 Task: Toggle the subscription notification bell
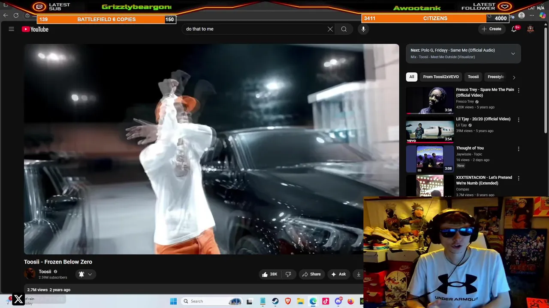[x=81, y=274]
